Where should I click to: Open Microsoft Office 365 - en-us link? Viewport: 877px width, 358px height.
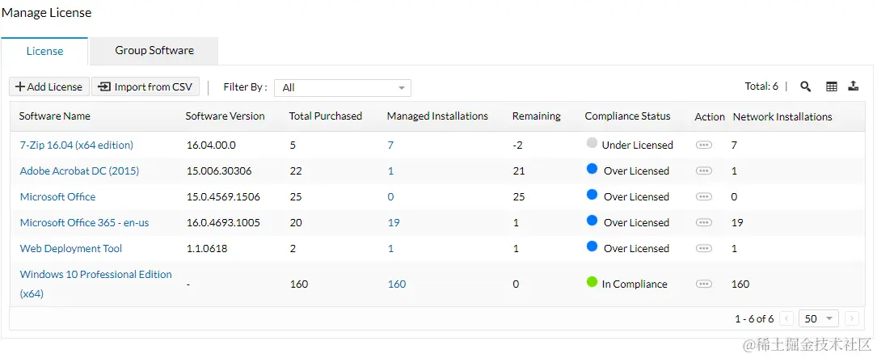pyautogui.click(x=84, y=222)
